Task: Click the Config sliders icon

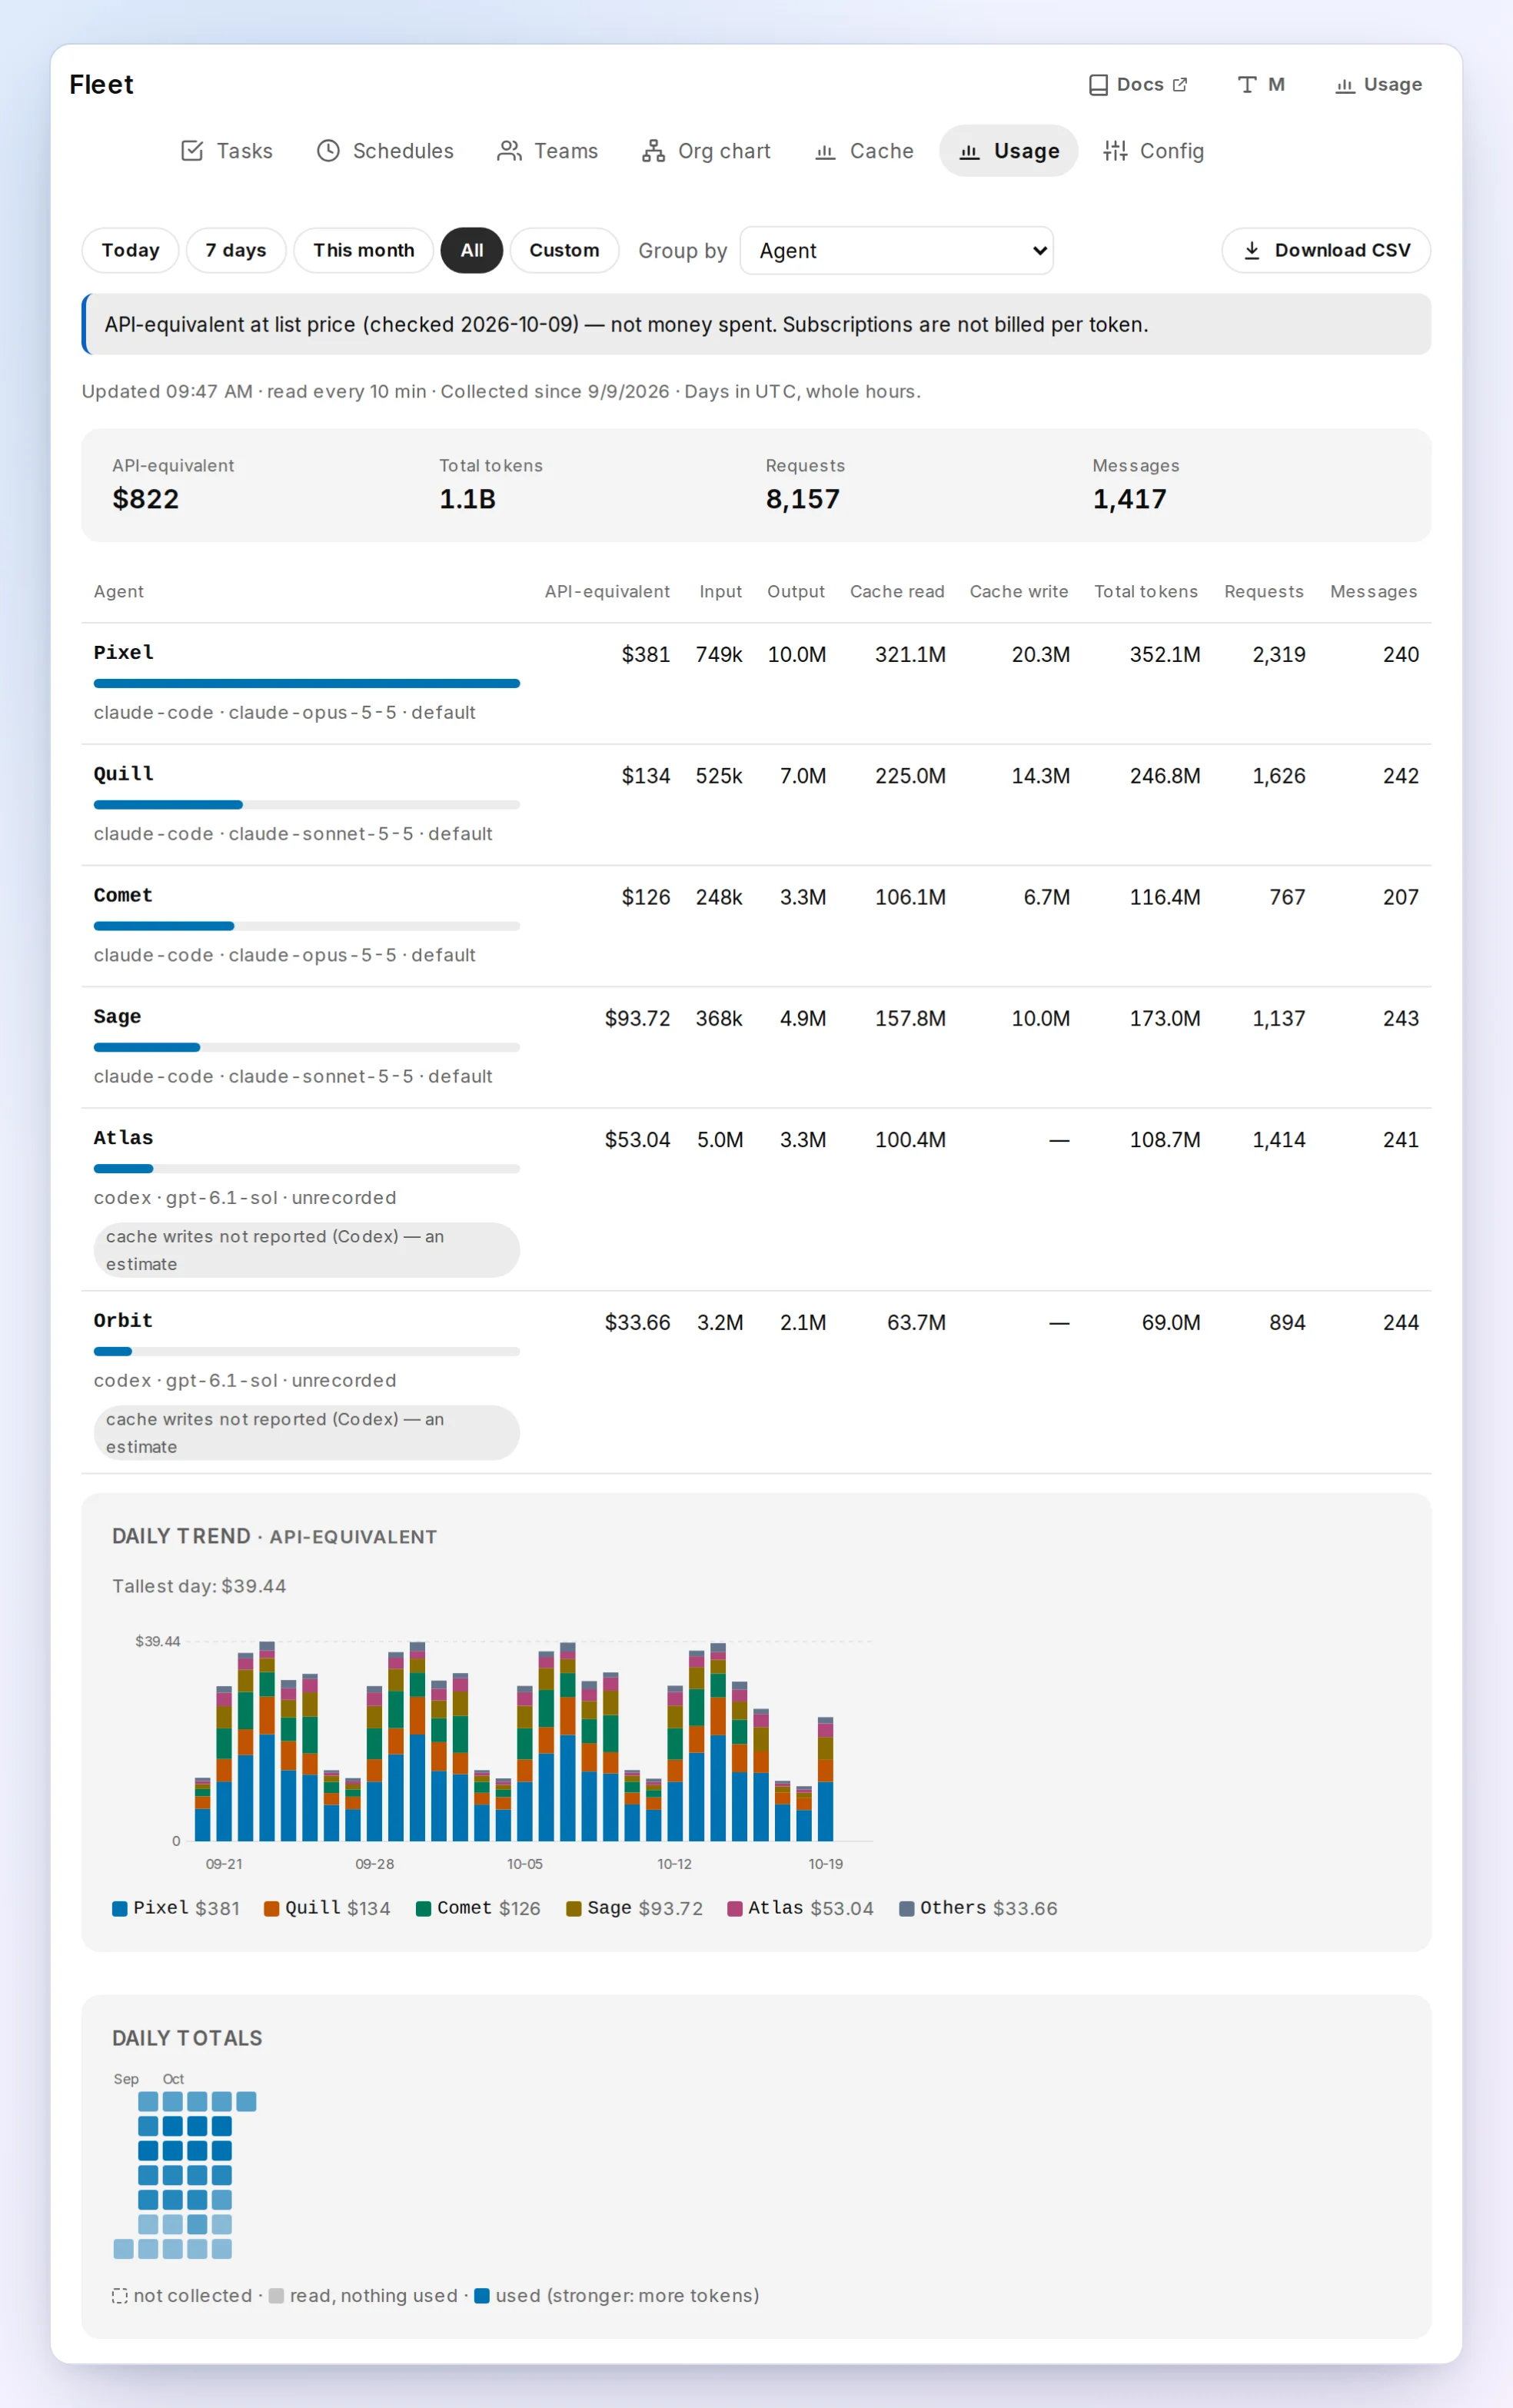Action: tap(1115, 151)
